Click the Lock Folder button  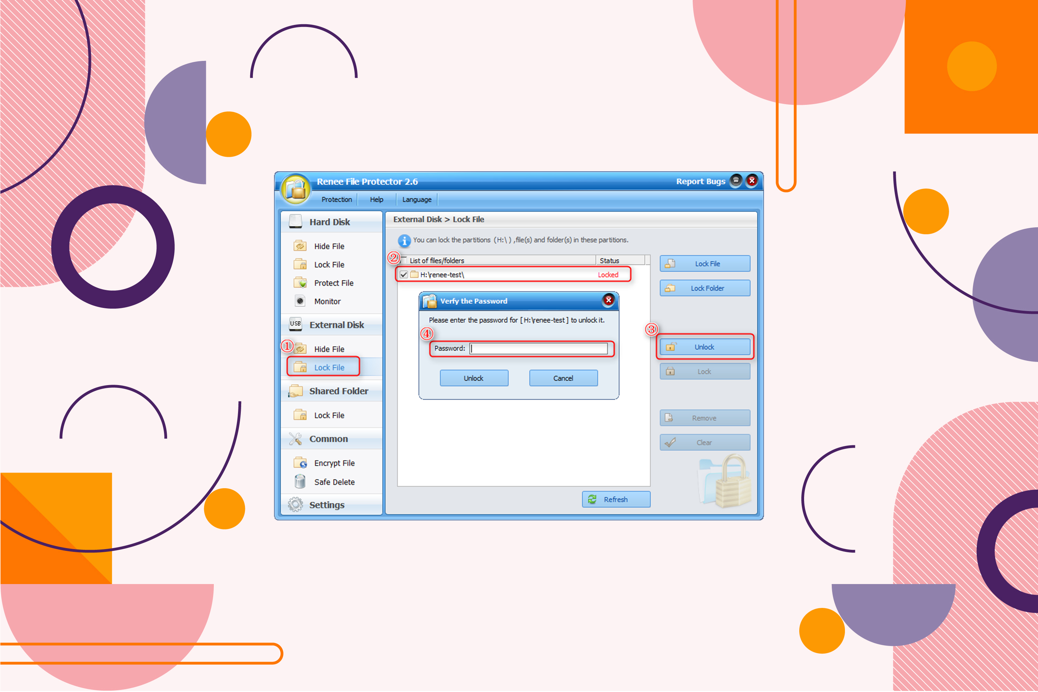pos(705,288)
